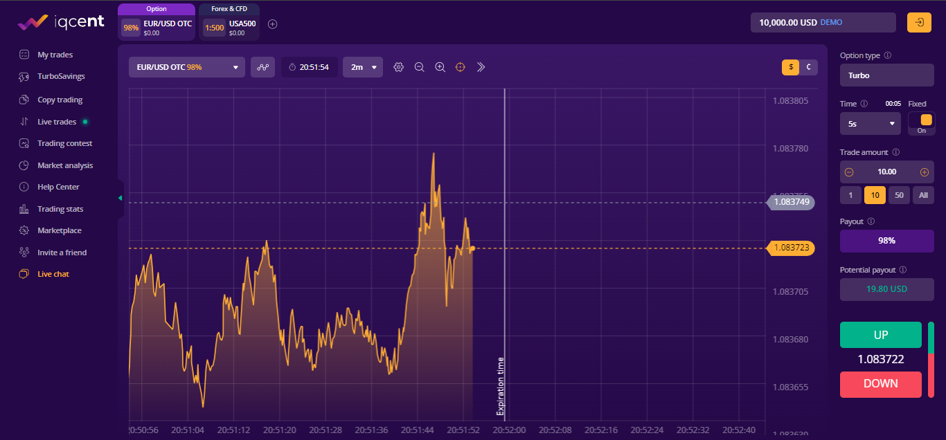Open the 2m timeframe dropdown
The width and height of the screenshot is (946, 440).
363,67
